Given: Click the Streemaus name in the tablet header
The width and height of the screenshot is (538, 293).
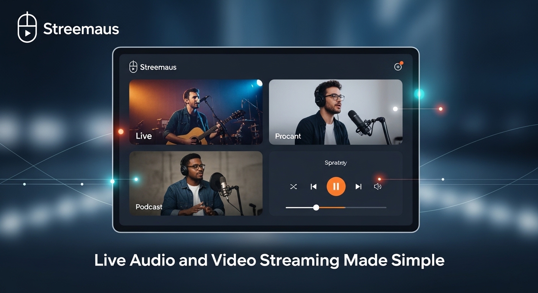Looking at the screenshot, I should tap(158, 67).
